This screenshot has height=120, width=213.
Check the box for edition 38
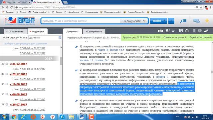point(7,64)
